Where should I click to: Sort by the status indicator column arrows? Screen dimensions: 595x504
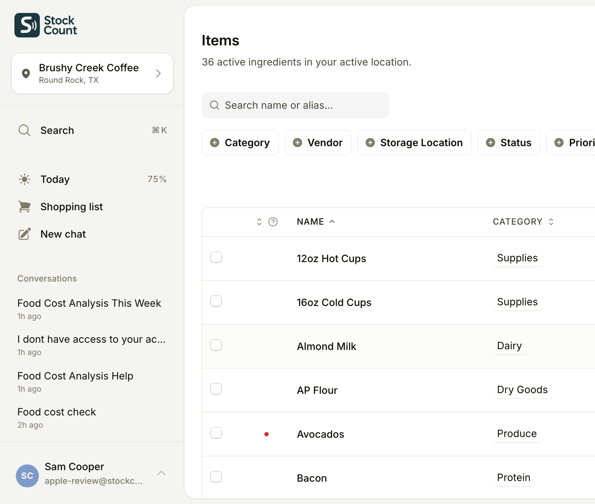[259, 222]
